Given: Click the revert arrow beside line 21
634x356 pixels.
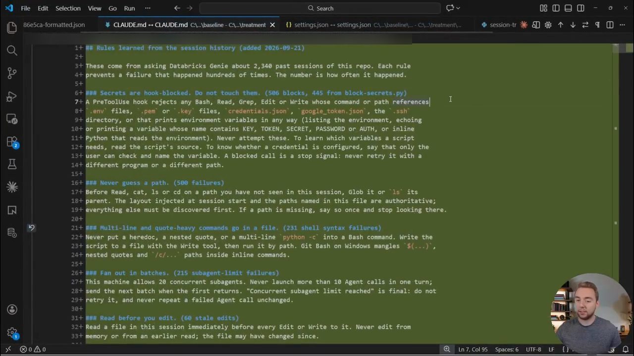Looking at the screenshot, I should (x=31, y=227).
